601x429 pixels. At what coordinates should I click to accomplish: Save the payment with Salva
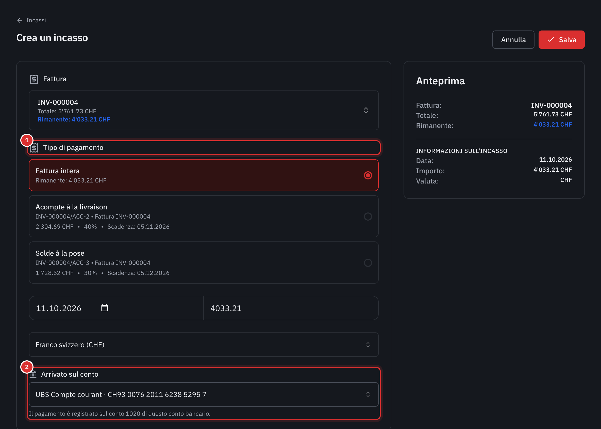[561, 40]
